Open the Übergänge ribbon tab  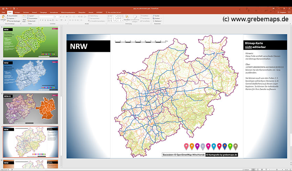(44, 12)
